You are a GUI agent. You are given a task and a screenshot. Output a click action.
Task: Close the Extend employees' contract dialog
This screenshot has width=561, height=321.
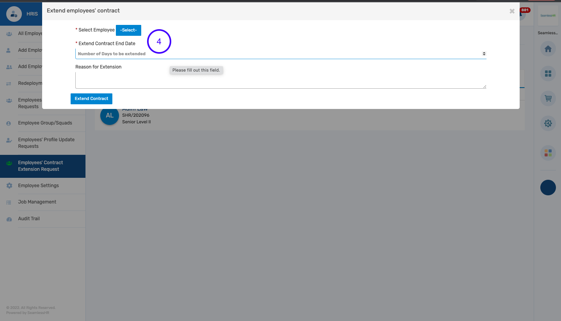[512, 11]
